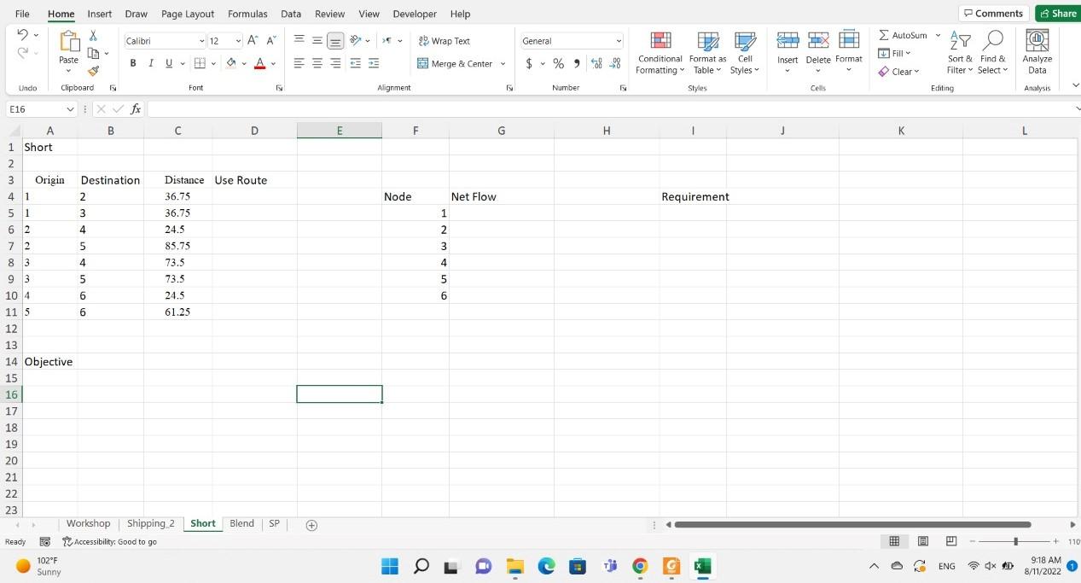This screenshot has width=1081, height=583.
Task: Click the Increase Indent icon
Action: tap(374, 63)
